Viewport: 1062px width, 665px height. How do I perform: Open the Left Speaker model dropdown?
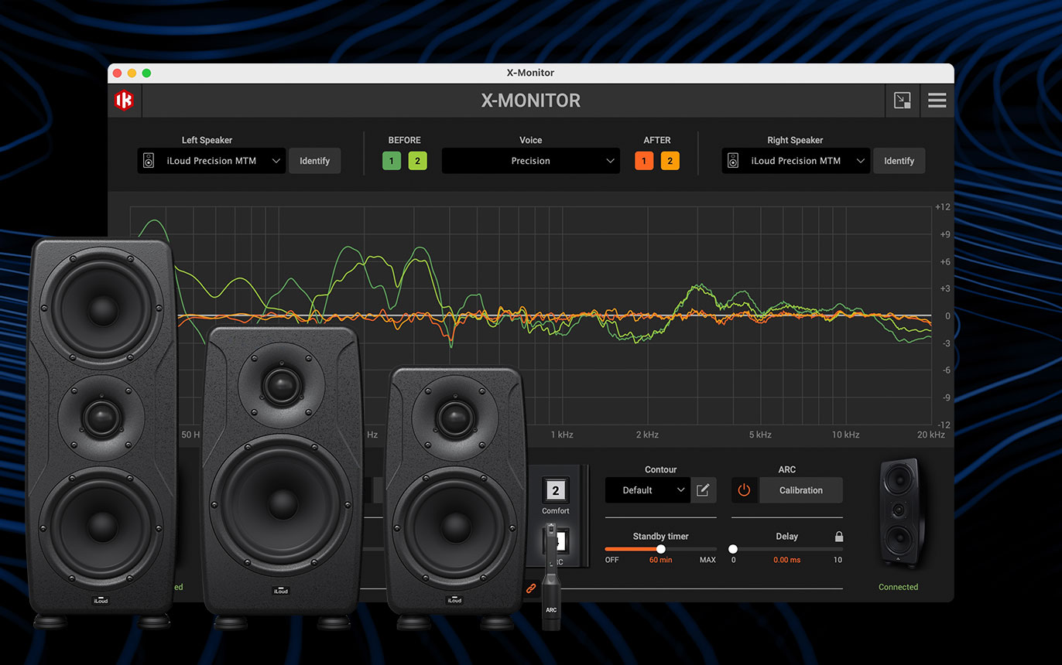point(211,161)
